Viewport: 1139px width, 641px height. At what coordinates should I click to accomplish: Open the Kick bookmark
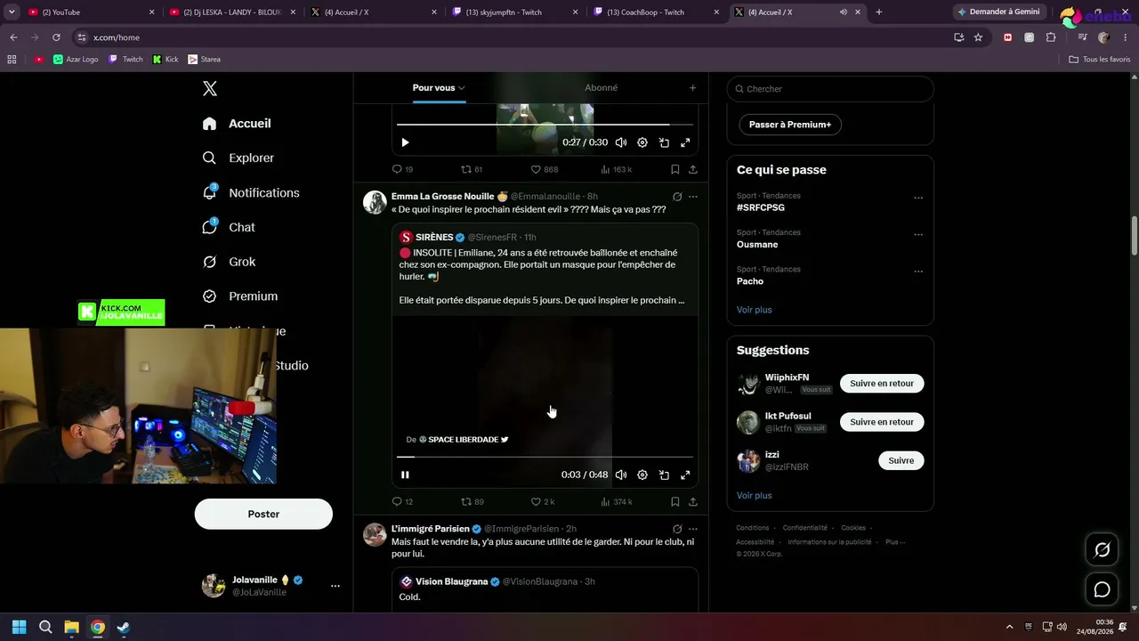166,60
